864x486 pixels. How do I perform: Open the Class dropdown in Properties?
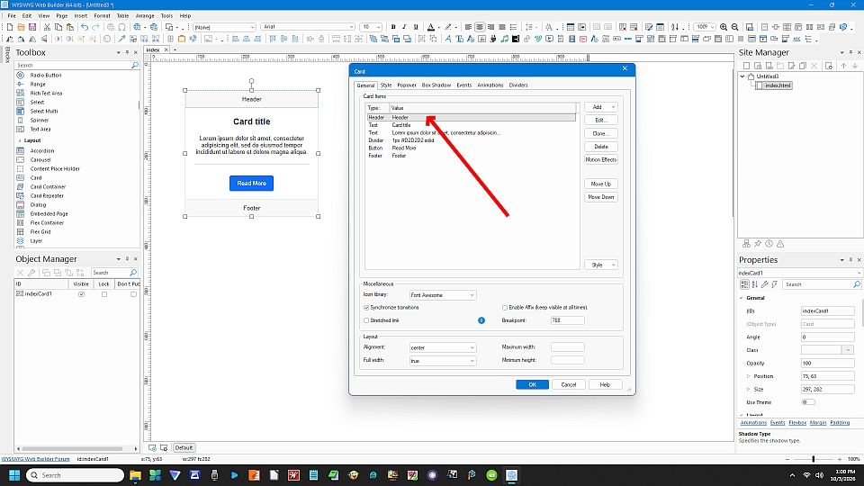pyautogui.click(x=848, y=350)
